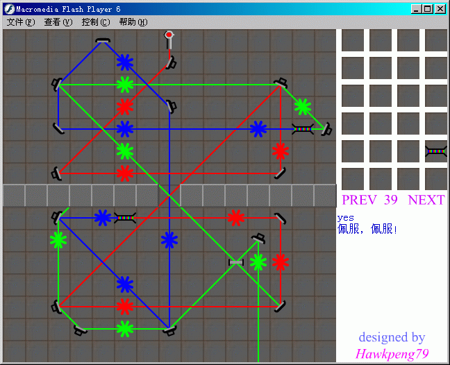450x365 pixels.
Task: Click green star in the upper right corner
Action: [302, 107]
